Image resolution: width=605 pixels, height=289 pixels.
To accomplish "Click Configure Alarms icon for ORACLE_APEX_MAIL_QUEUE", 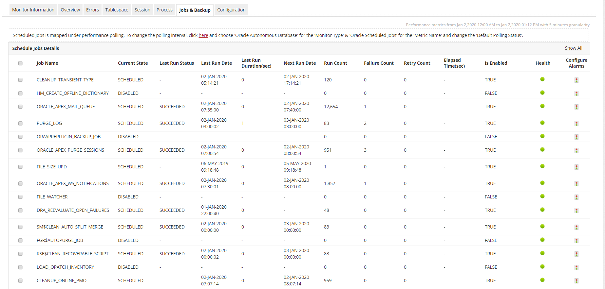I will 576,107.
